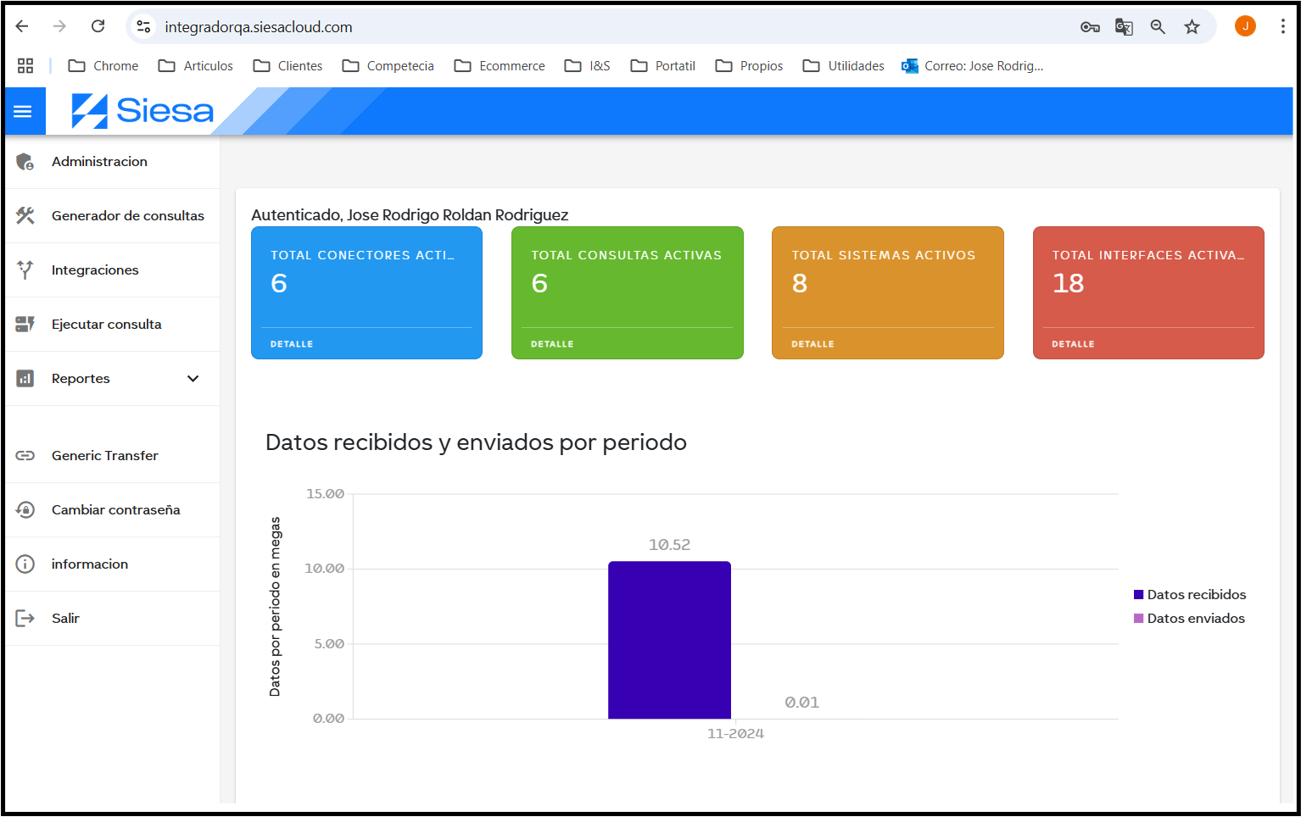Click the Cambiar contraseña padlock icon
1301x817 pixels.
25,509
